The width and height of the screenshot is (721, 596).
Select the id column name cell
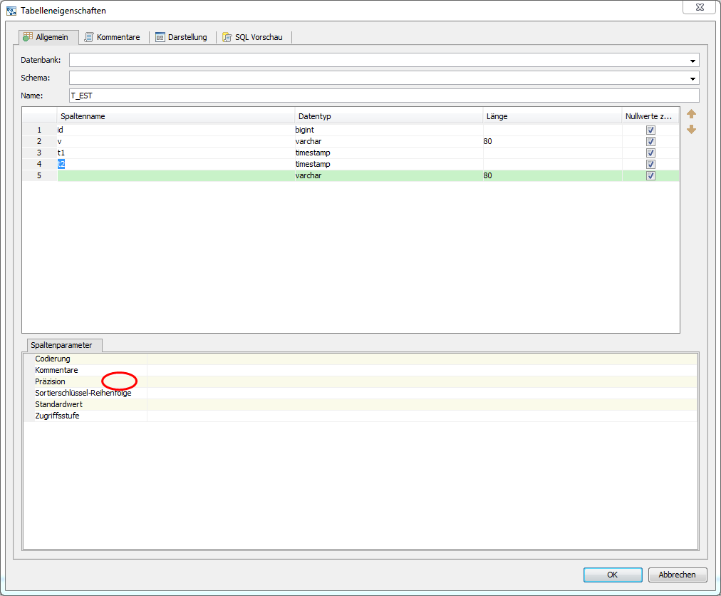tap(176, 130)
